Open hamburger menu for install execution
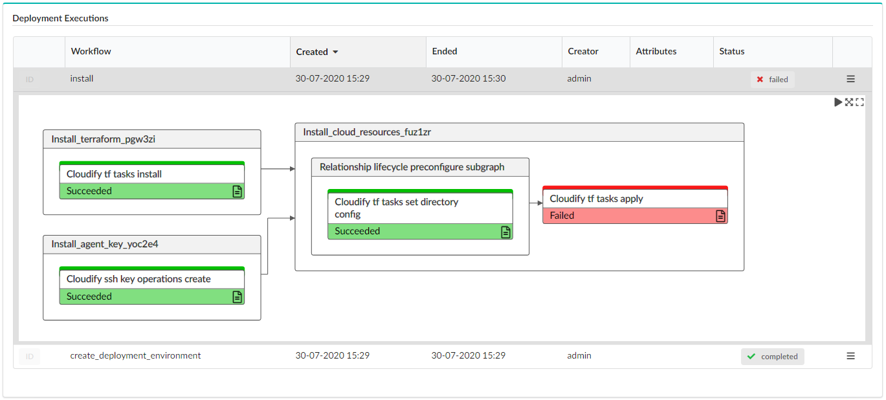Viewport: 886px width, 400px height. pos(850,79)
